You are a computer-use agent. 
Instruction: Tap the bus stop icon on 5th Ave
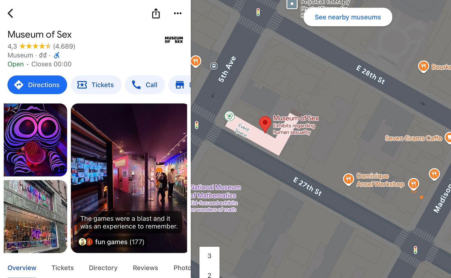click(214, 66)
